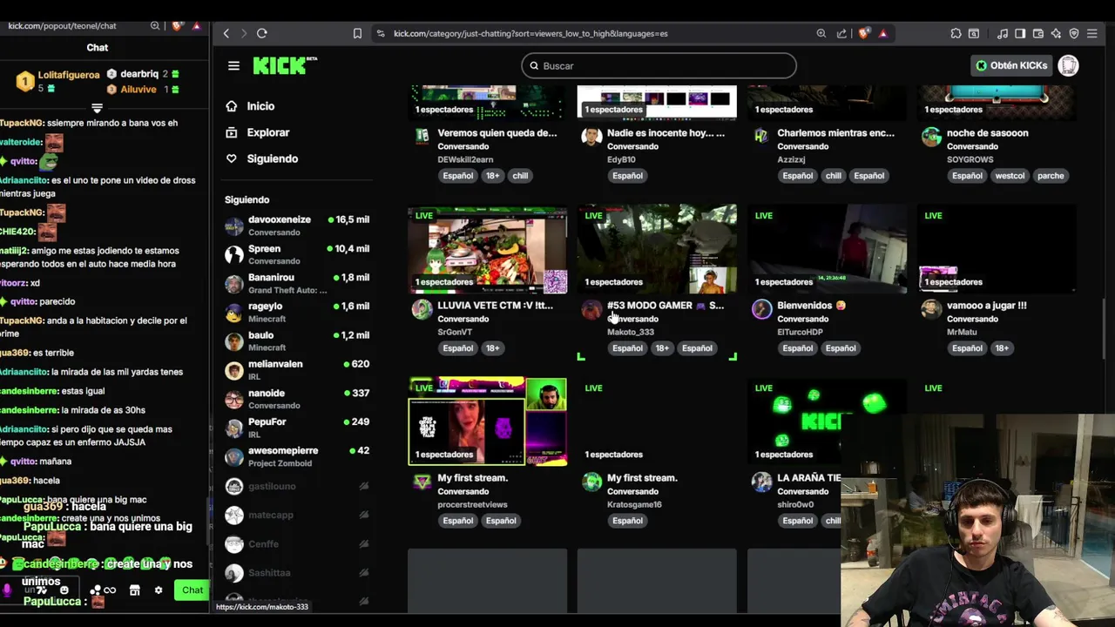Open awesomepierre followed channel
1115x627 pixels.
(297, 456)
